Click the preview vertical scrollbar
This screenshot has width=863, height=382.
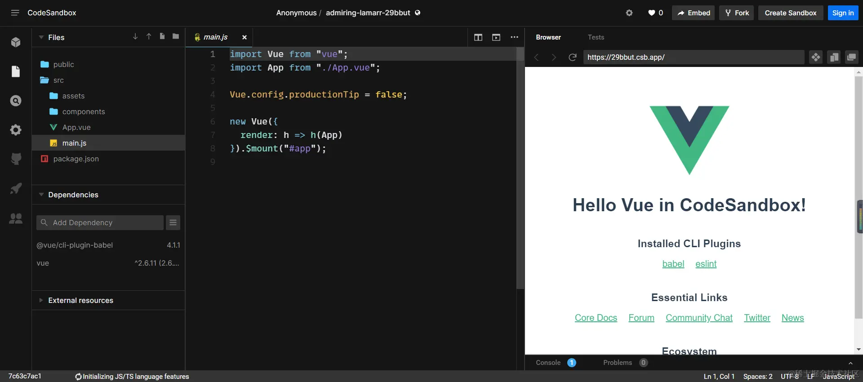pyautogui.click(x=859, y=197)
